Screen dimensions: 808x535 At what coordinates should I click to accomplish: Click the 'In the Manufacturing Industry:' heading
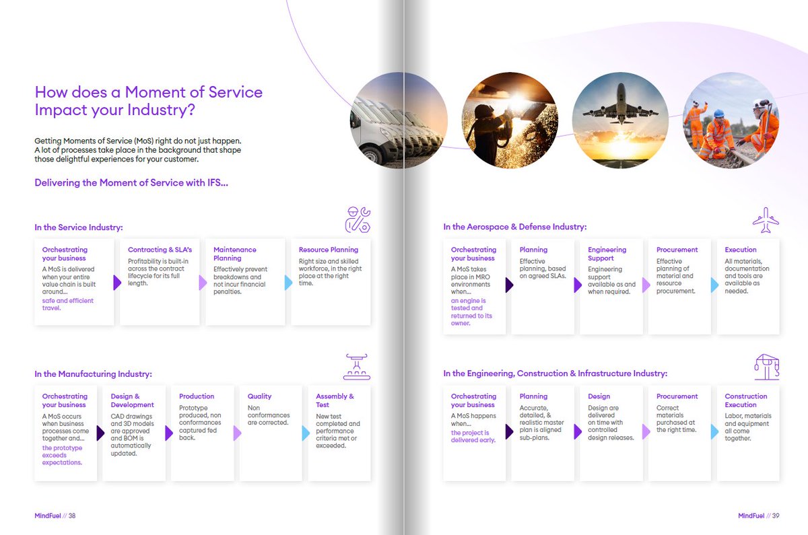tap(93, 373)
